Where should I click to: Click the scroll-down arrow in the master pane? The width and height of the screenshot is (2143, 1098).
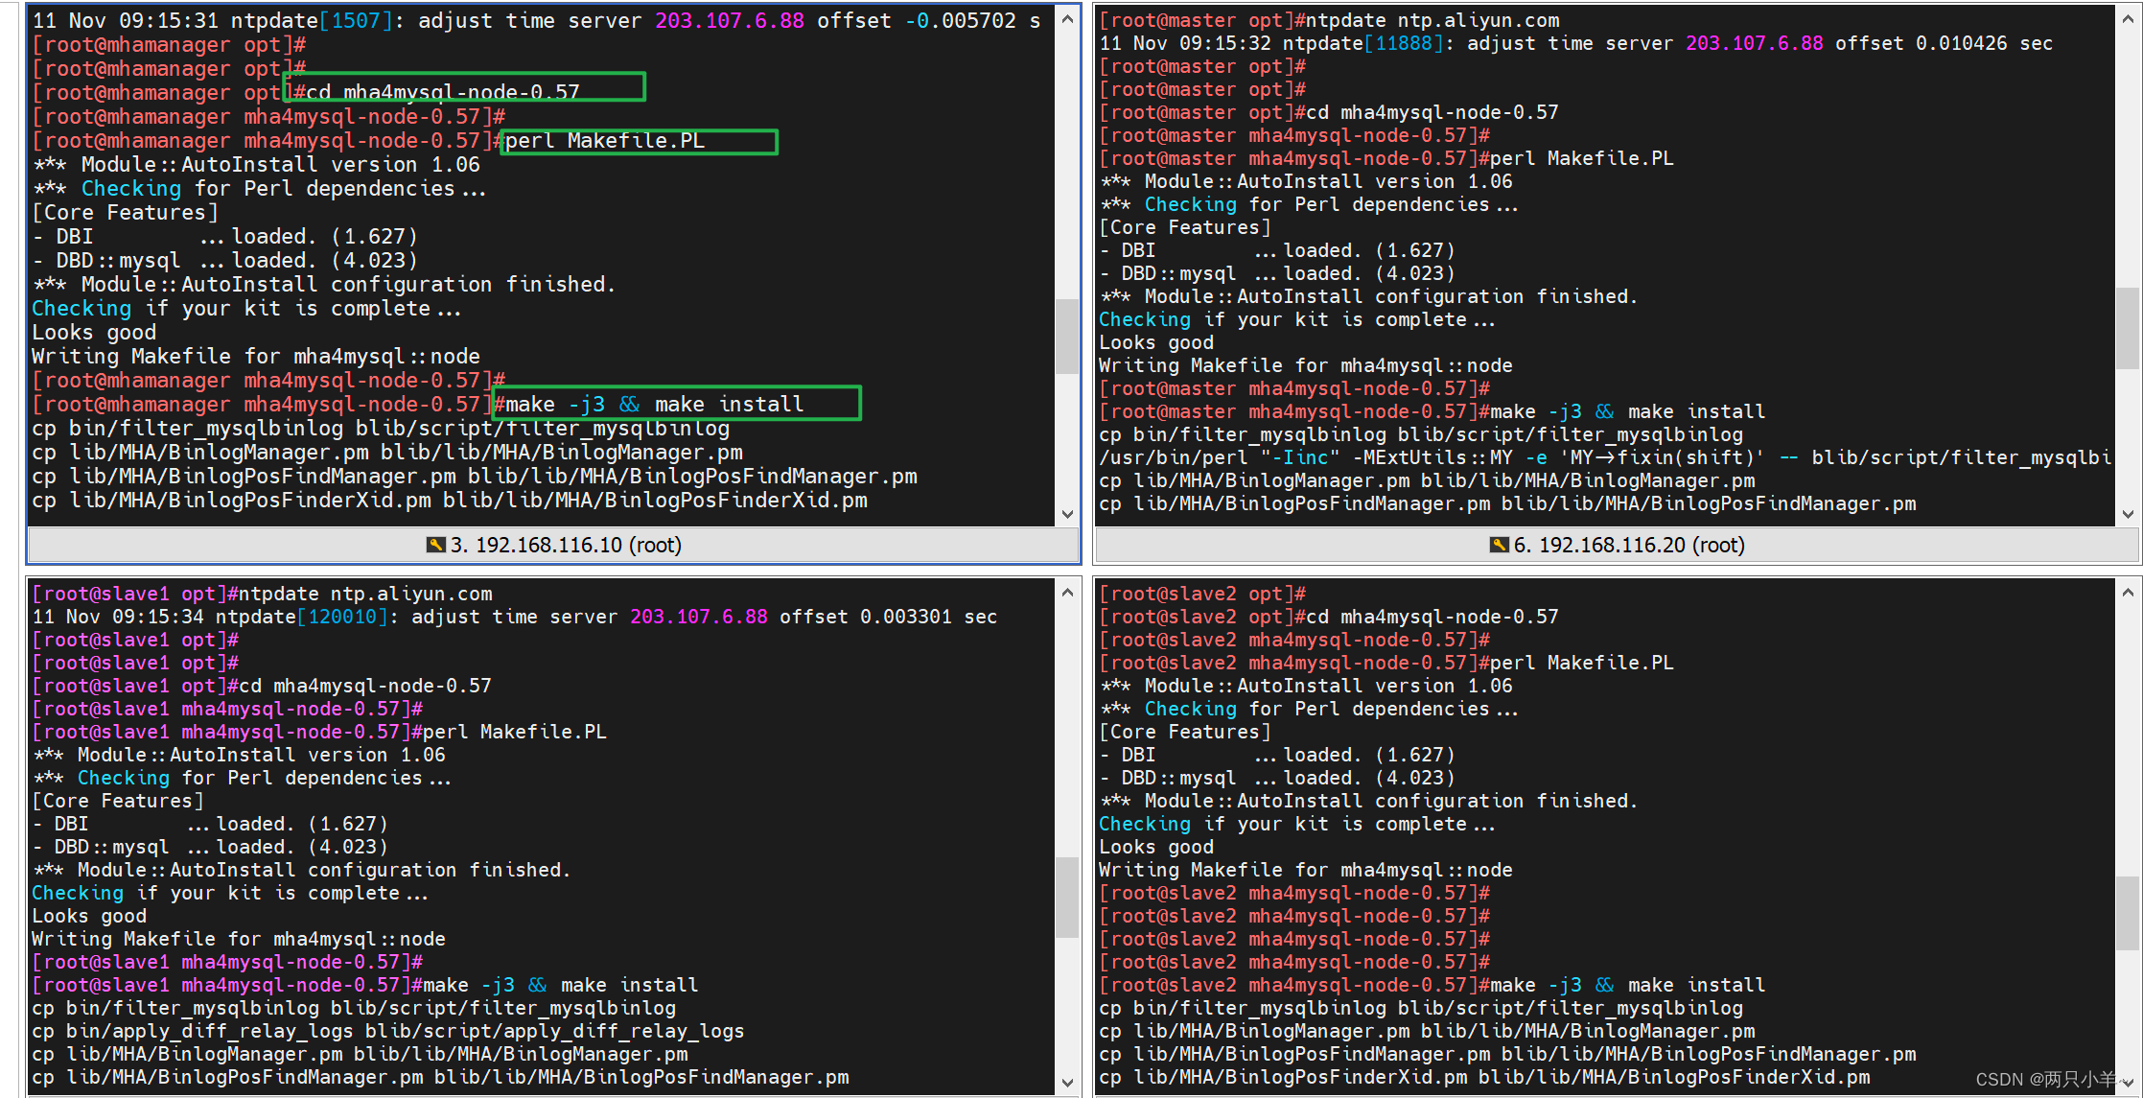click(2128, 514)
